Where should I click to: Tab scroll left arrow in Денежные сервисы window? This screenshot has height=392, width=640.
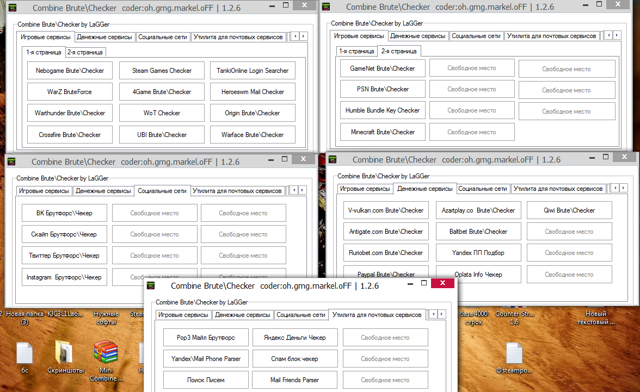tap(615, 188)
